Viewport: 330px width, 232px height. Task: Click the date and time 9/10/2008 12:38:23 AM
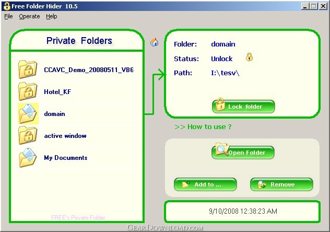pyautogui.click(x=243, y=211)
